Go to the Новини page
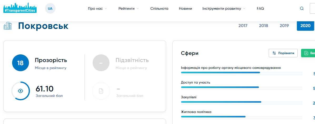 (186, 9)
